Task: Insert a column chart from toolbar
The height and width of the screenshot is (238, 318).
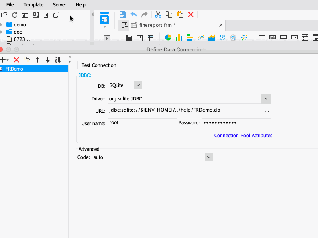Action: click(x=179, y=37)
